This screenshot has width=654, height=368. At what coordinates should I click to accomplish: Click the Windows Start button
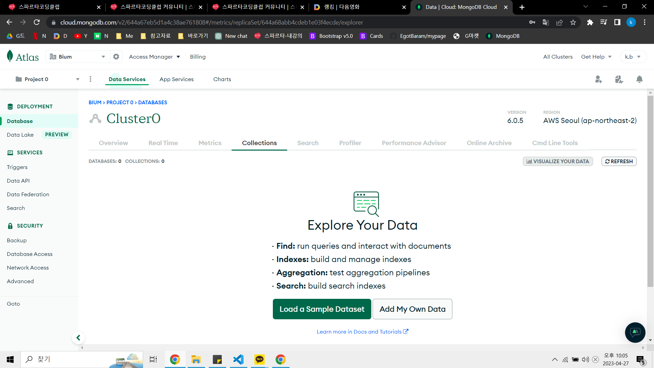coord(10,359)
